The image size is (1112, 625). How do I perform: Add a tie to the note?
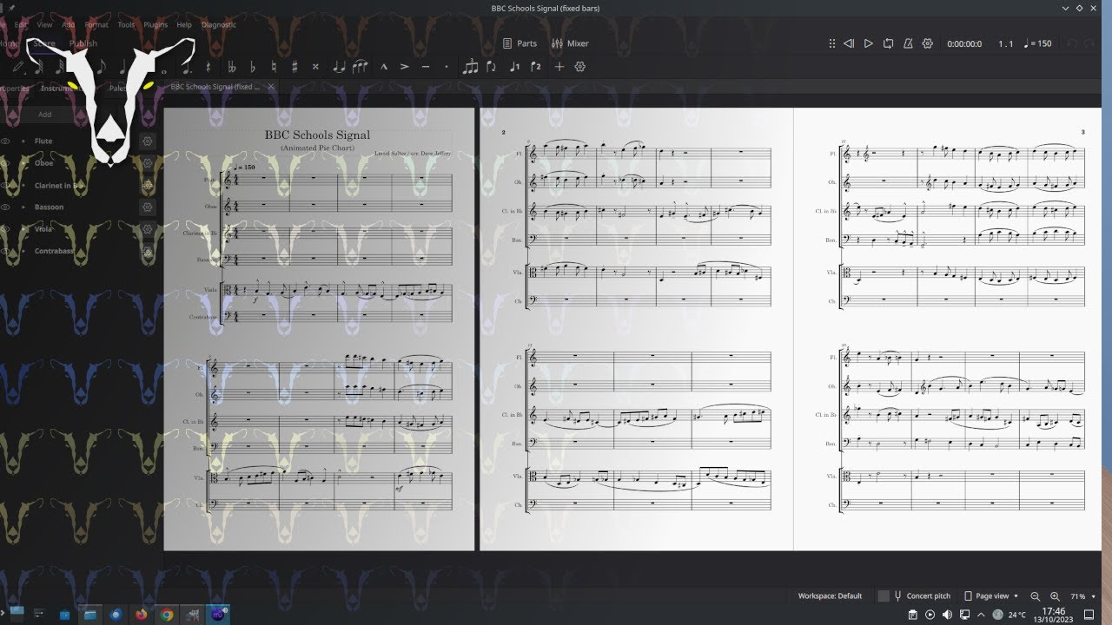click(339, 67)
